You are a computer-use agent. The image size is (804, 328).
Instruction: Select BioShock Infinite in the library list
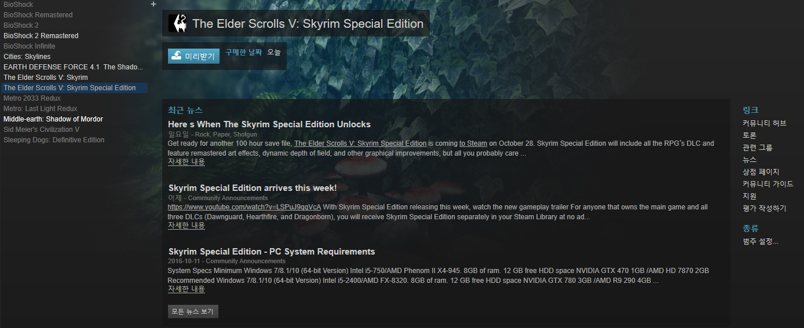30,46
